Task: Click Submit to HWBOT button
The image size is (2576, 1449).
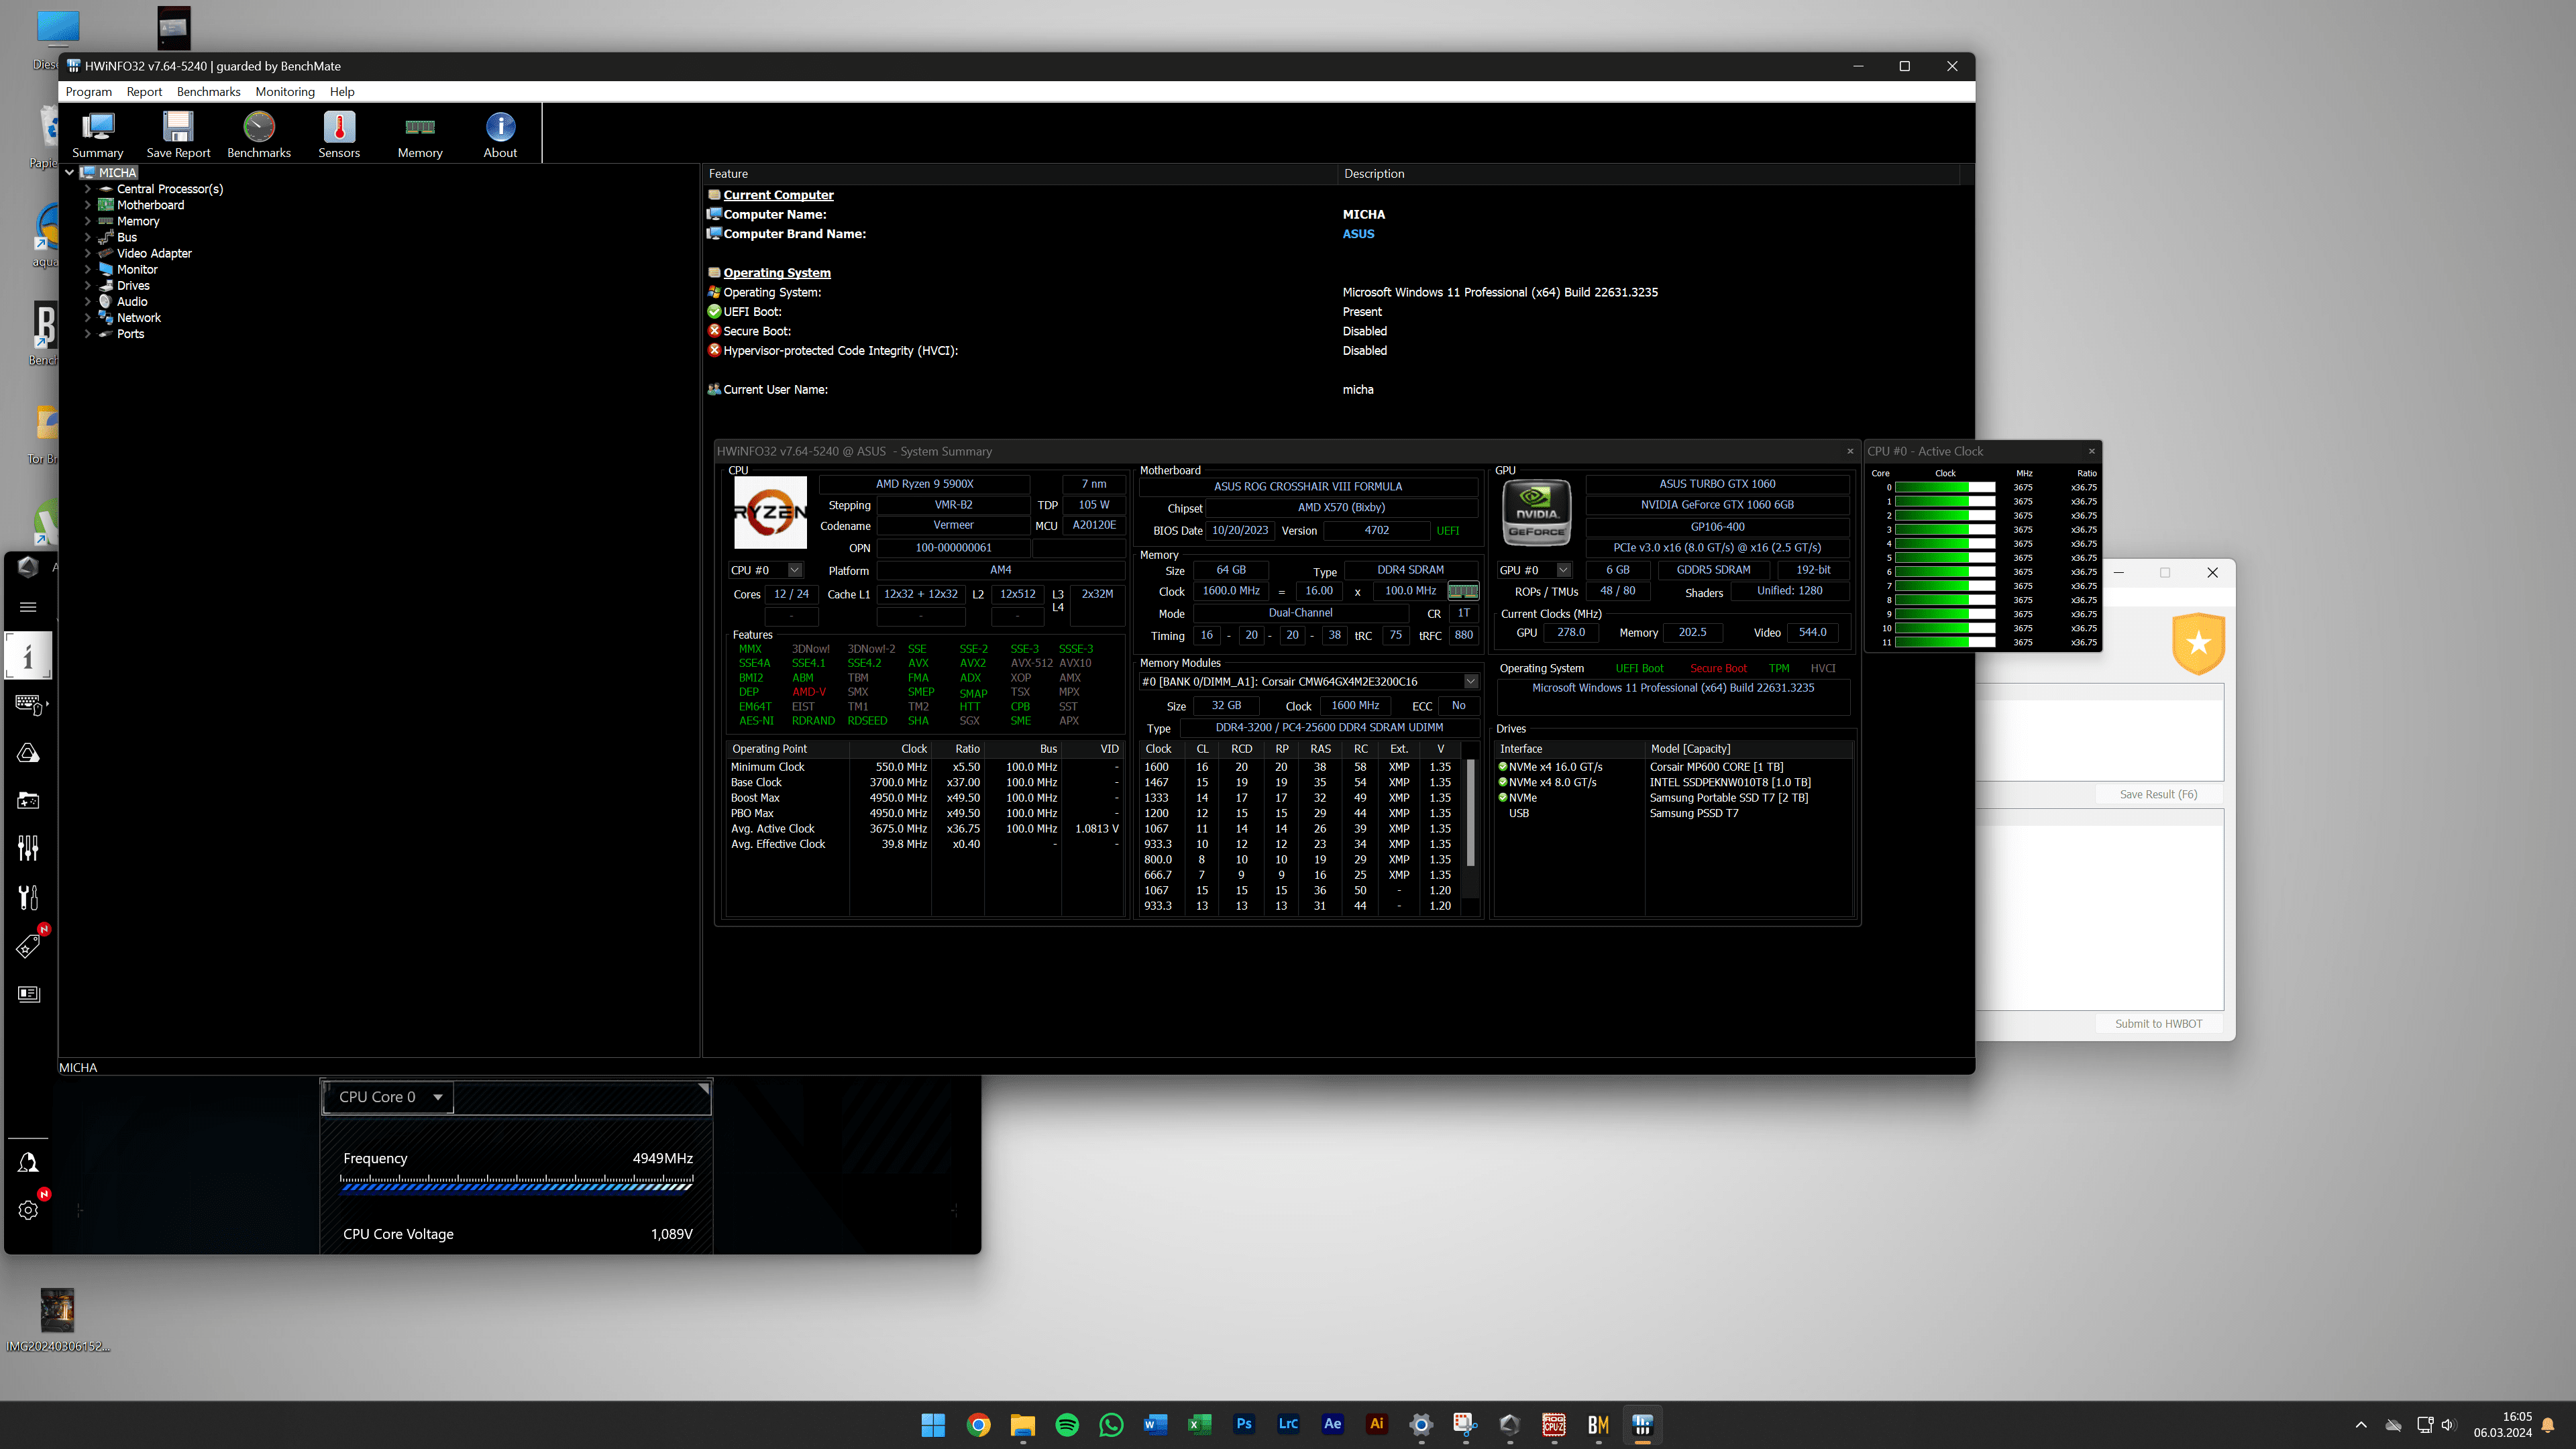Action: coord(2158,1023)
